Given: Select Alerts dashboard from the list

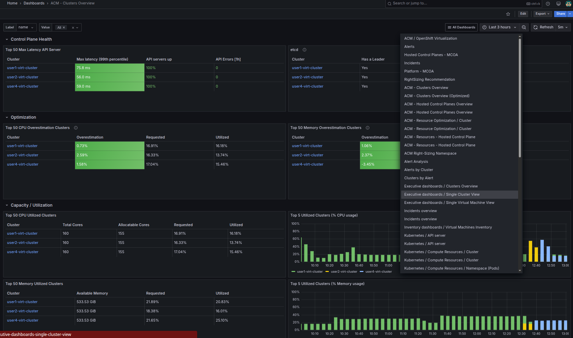Looking at the screenshot, I should (x=459, y=47).
